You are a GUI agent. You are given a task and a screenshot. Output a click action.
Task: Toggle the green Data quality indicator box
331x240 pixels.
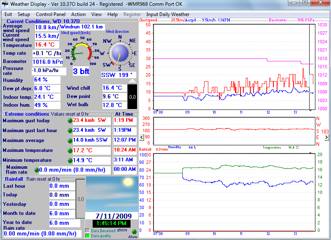click(x=87, y=235)
